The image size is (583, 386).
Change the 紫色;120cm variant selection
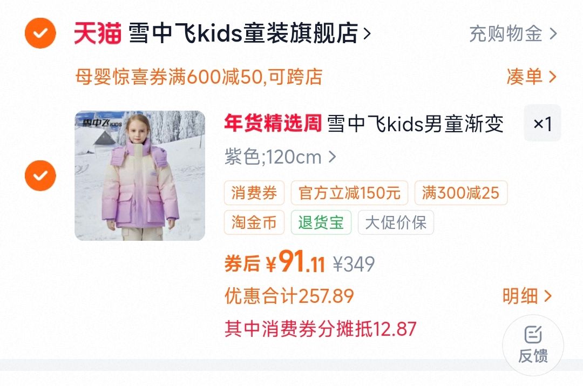280,157
